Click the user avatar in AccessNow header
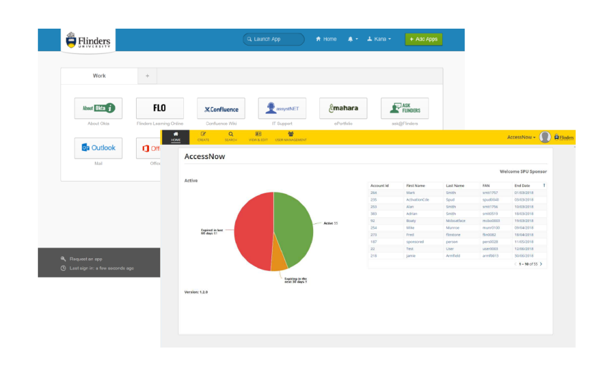 (544, 137)
